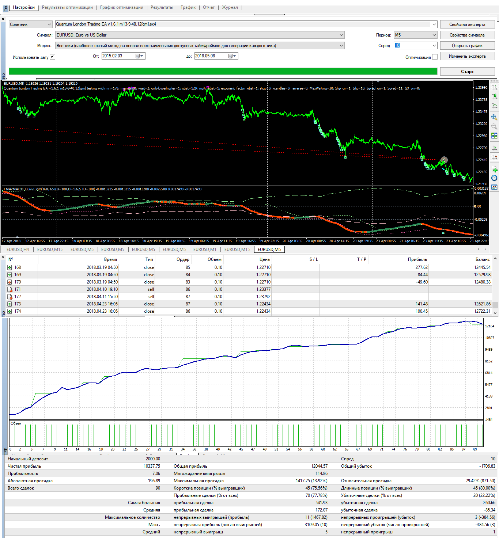The image size is (499, 544).
Task: Uncheck the Использовать дату checkbox
Action: pos(52,57)
